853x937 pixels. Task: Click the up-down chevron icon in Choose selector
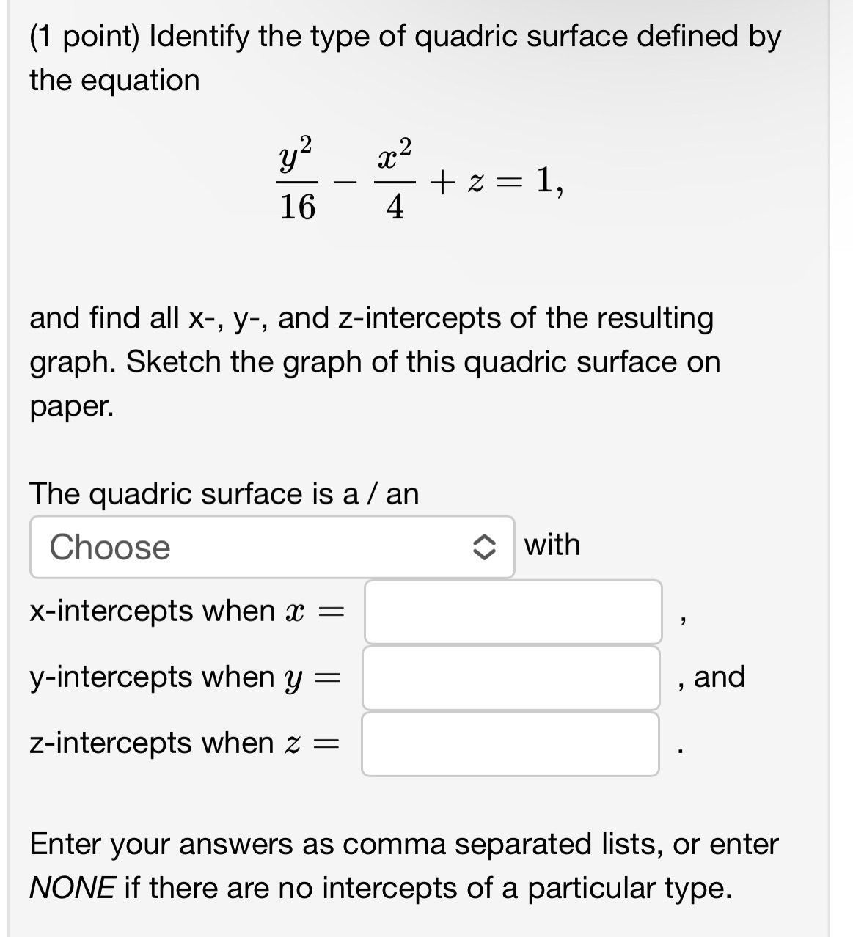pyautogui.click(x=486, y=547)
